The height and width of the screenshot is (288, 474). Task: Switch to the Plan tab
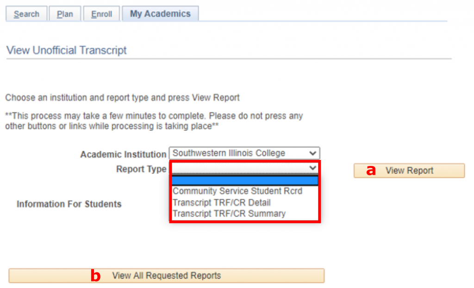pos(65,14)
